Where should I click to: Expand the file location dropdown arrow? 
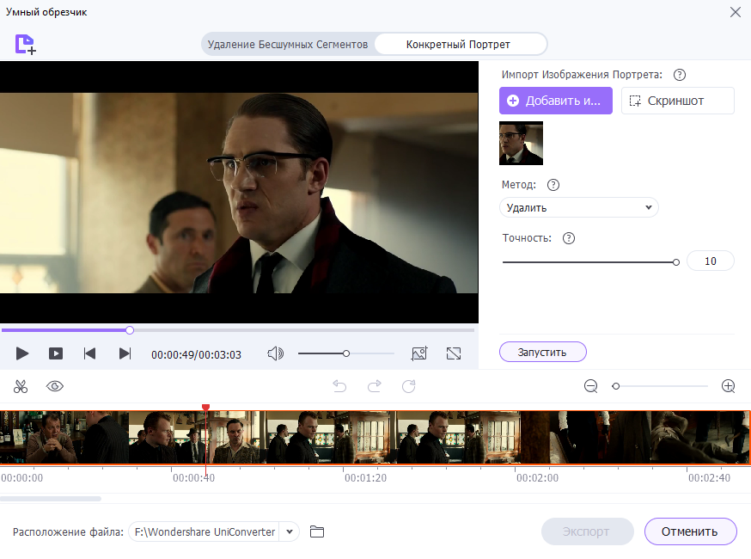pyautogui.click(x=290, y=531)
